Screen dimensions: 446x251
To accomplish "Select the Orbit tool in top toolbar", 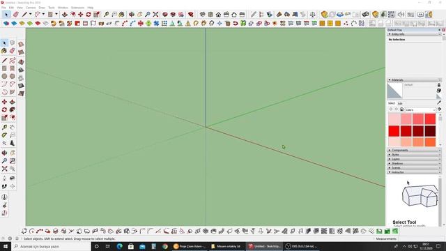I will coord(132,14).
